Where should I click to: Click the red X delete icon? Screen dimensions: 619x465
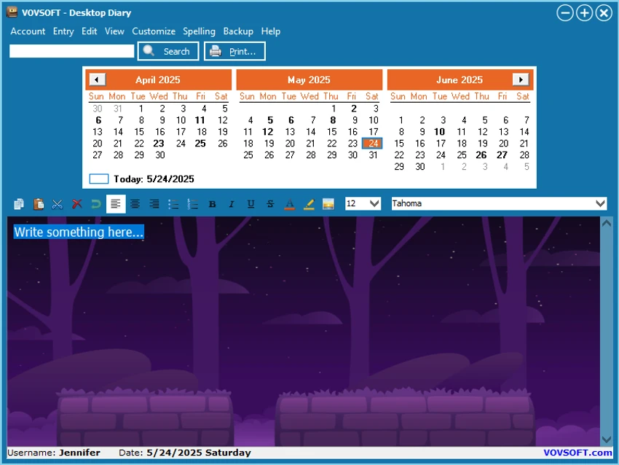[77, 204]
